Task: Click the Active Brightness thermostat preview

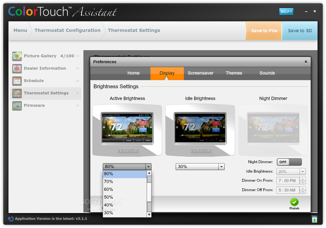Action: tap(127, 130)
